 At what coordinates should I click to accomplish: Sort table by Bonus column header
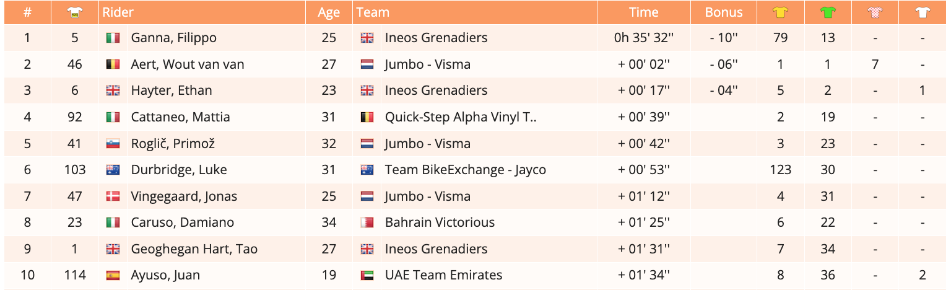[x=723, y=12]
